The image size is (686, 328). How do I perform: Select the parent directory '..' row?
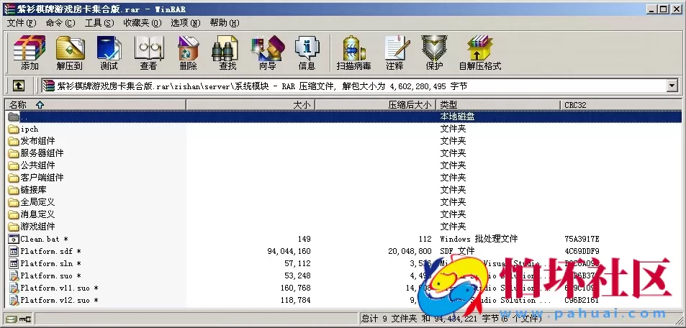344,117
